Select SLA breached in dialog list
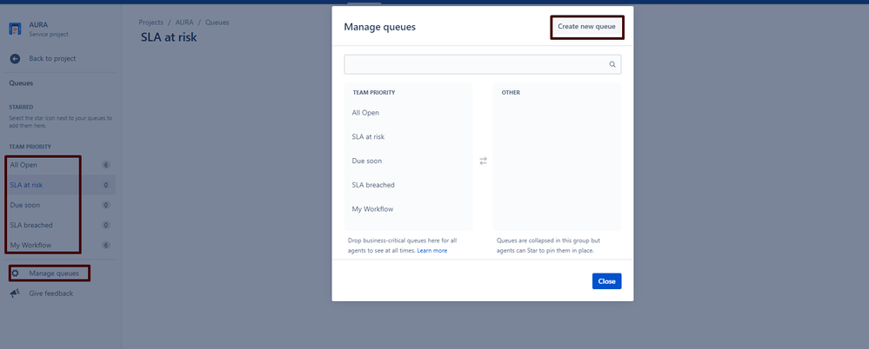 pos(373,185)
